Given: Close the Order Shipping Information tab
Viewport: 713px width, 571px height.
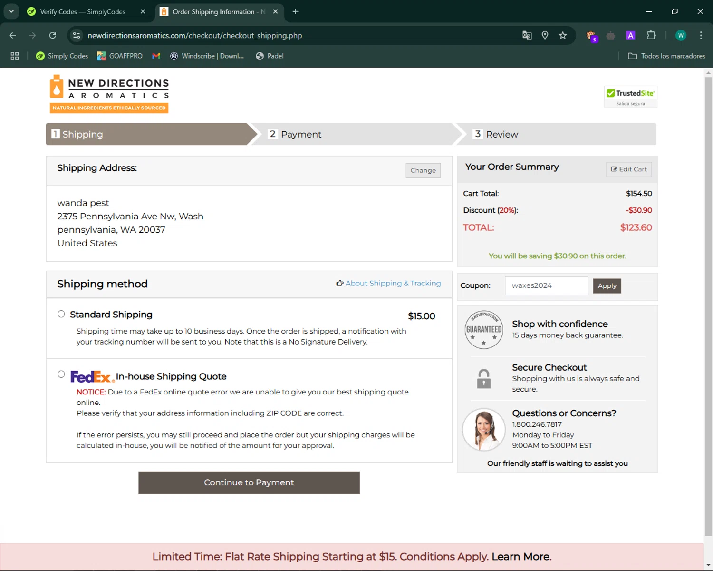Looking at the screenshot, I should (x=275, y=11).
